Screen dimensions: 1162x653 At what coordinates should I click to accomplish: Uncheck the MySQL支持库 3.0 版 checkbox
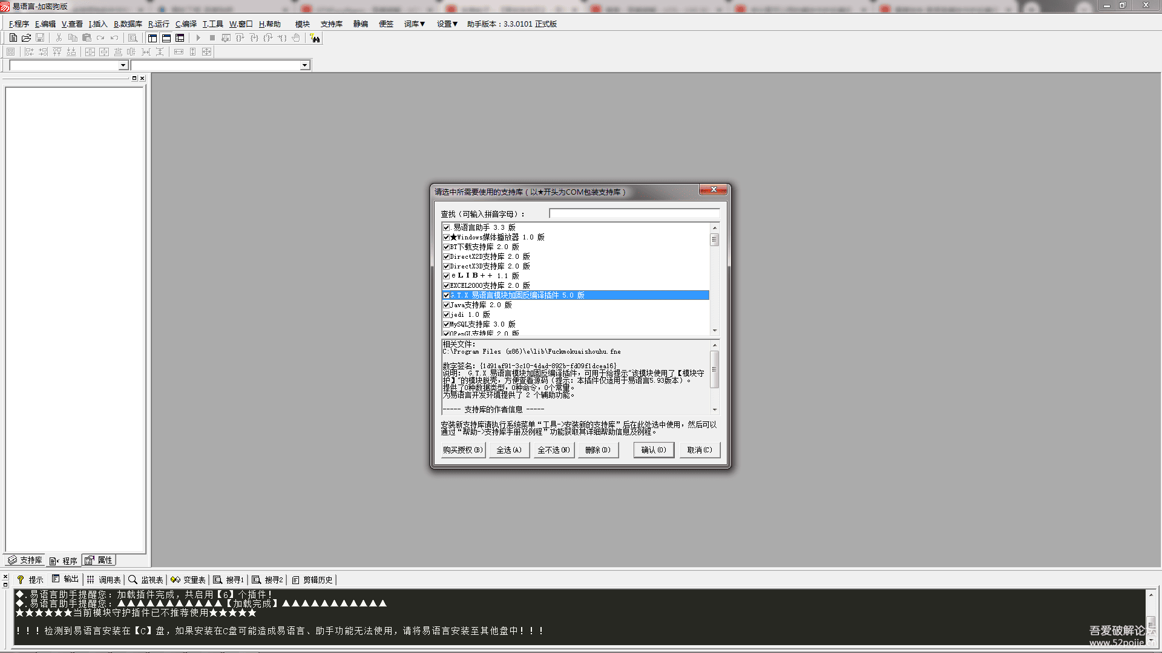(x=447, y=324)
